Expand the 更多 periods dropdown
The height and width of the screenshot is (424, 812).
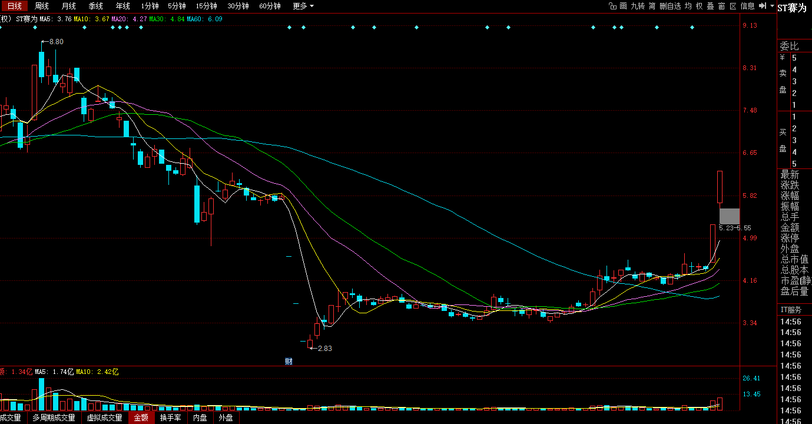(x=303, y=6)
